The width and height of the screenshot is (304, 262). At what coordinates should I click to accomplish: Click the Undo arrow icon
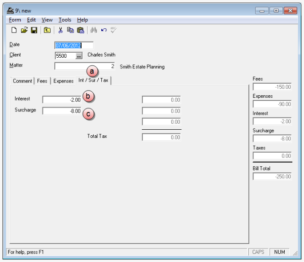[x=104, y=30]
